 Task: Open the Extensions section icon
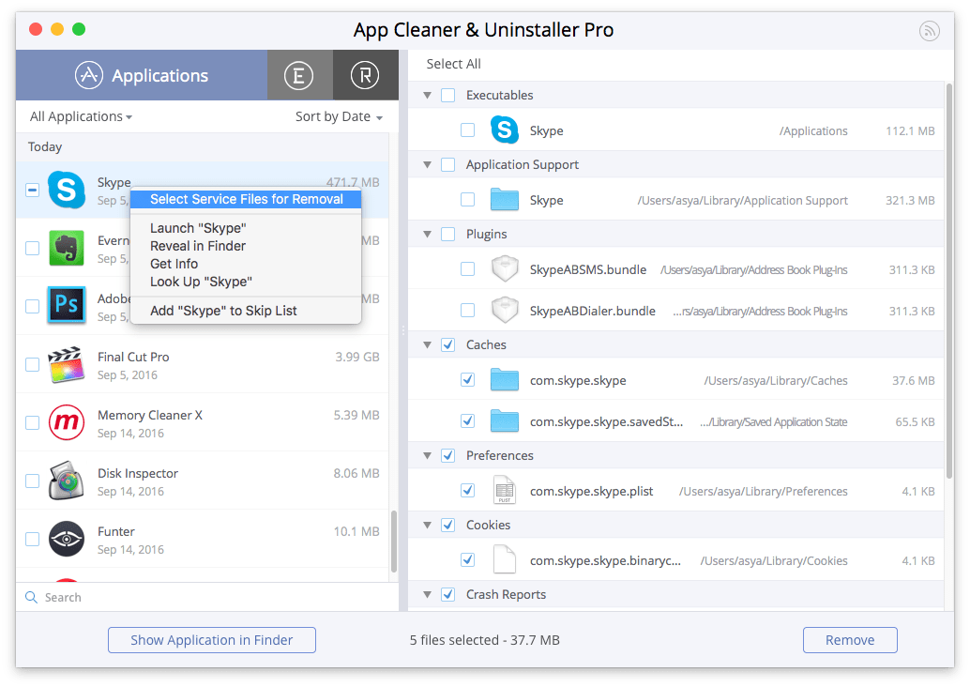299,74
